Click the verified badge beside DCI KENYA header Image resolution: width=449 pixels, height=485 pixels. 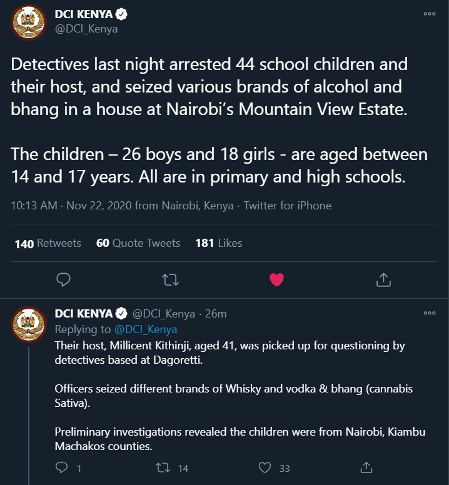pyautogui.click(x=121, y=14)
